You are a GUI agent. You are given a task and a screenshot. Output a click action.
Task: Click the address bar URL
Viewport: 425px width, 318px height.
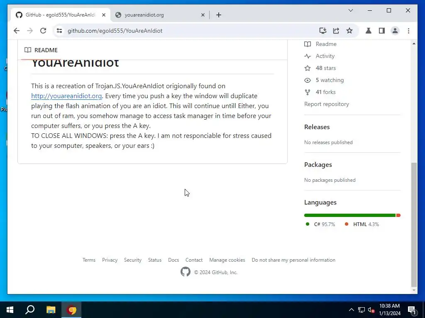(x=115, y=31)
